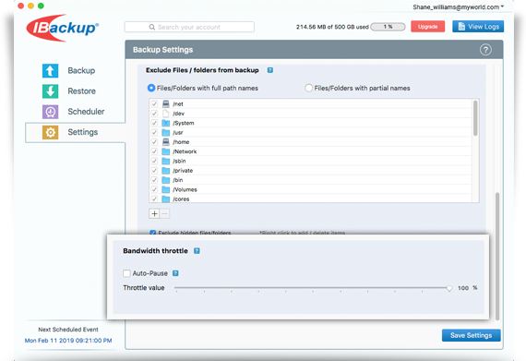Image resolution: width=526 pixels, height=361 pixels.
Task: Select the /private entry text
Action: pos(183,171)
